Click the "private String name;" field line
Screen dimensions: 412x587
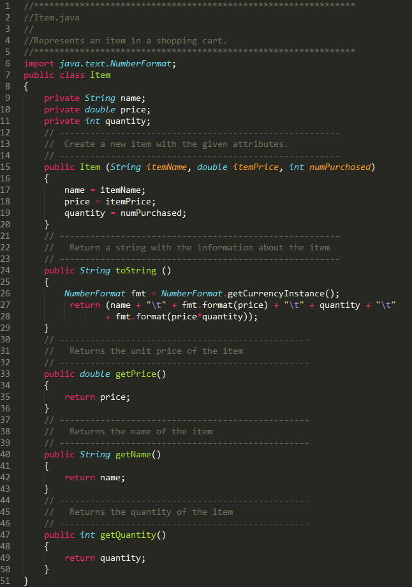pos(94,98)
